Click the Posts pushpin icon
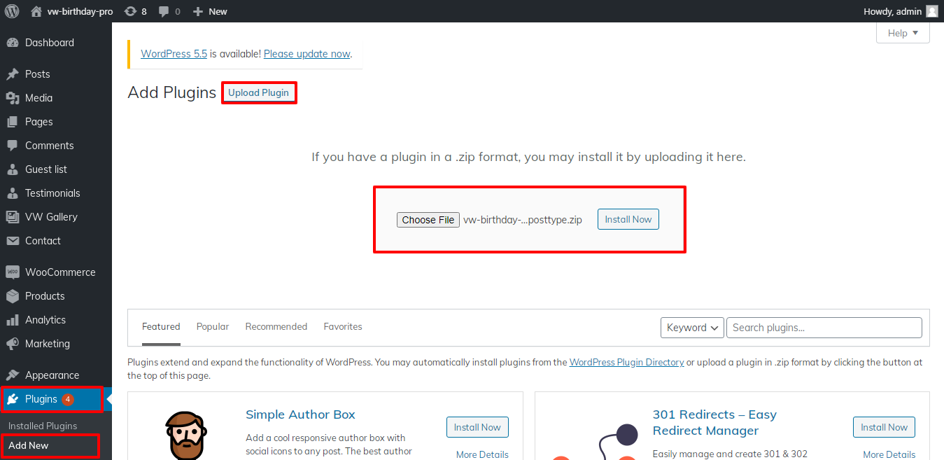The height and width of the screenshot is (460, 944). click(x=12, y=74)
